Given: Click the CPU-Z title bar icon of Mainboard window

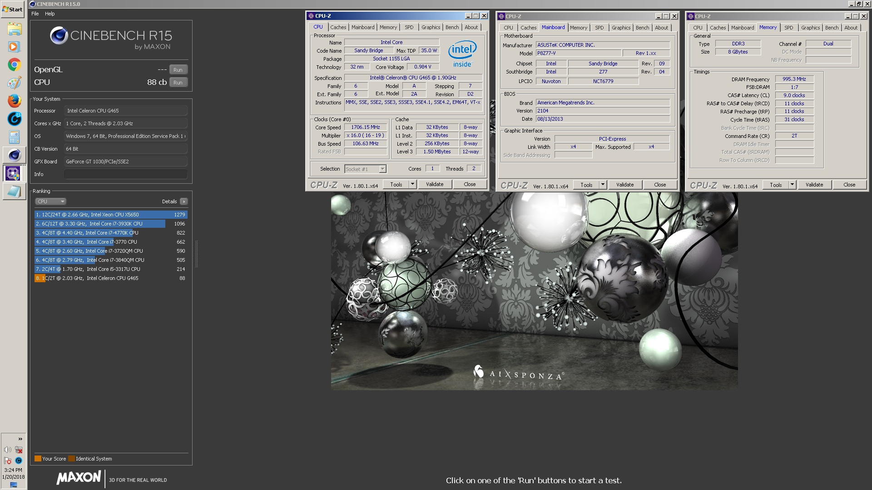Looking at the screenshot, I should (x=501, y=16).
